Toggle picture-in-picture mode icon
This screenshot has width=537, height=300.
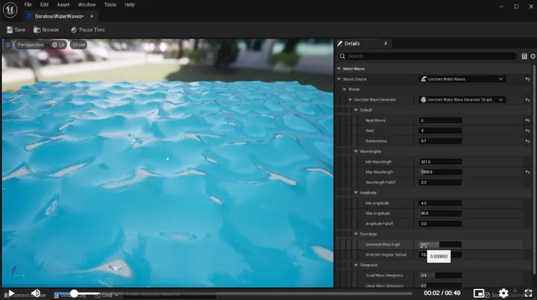click(x=479, y=293)
